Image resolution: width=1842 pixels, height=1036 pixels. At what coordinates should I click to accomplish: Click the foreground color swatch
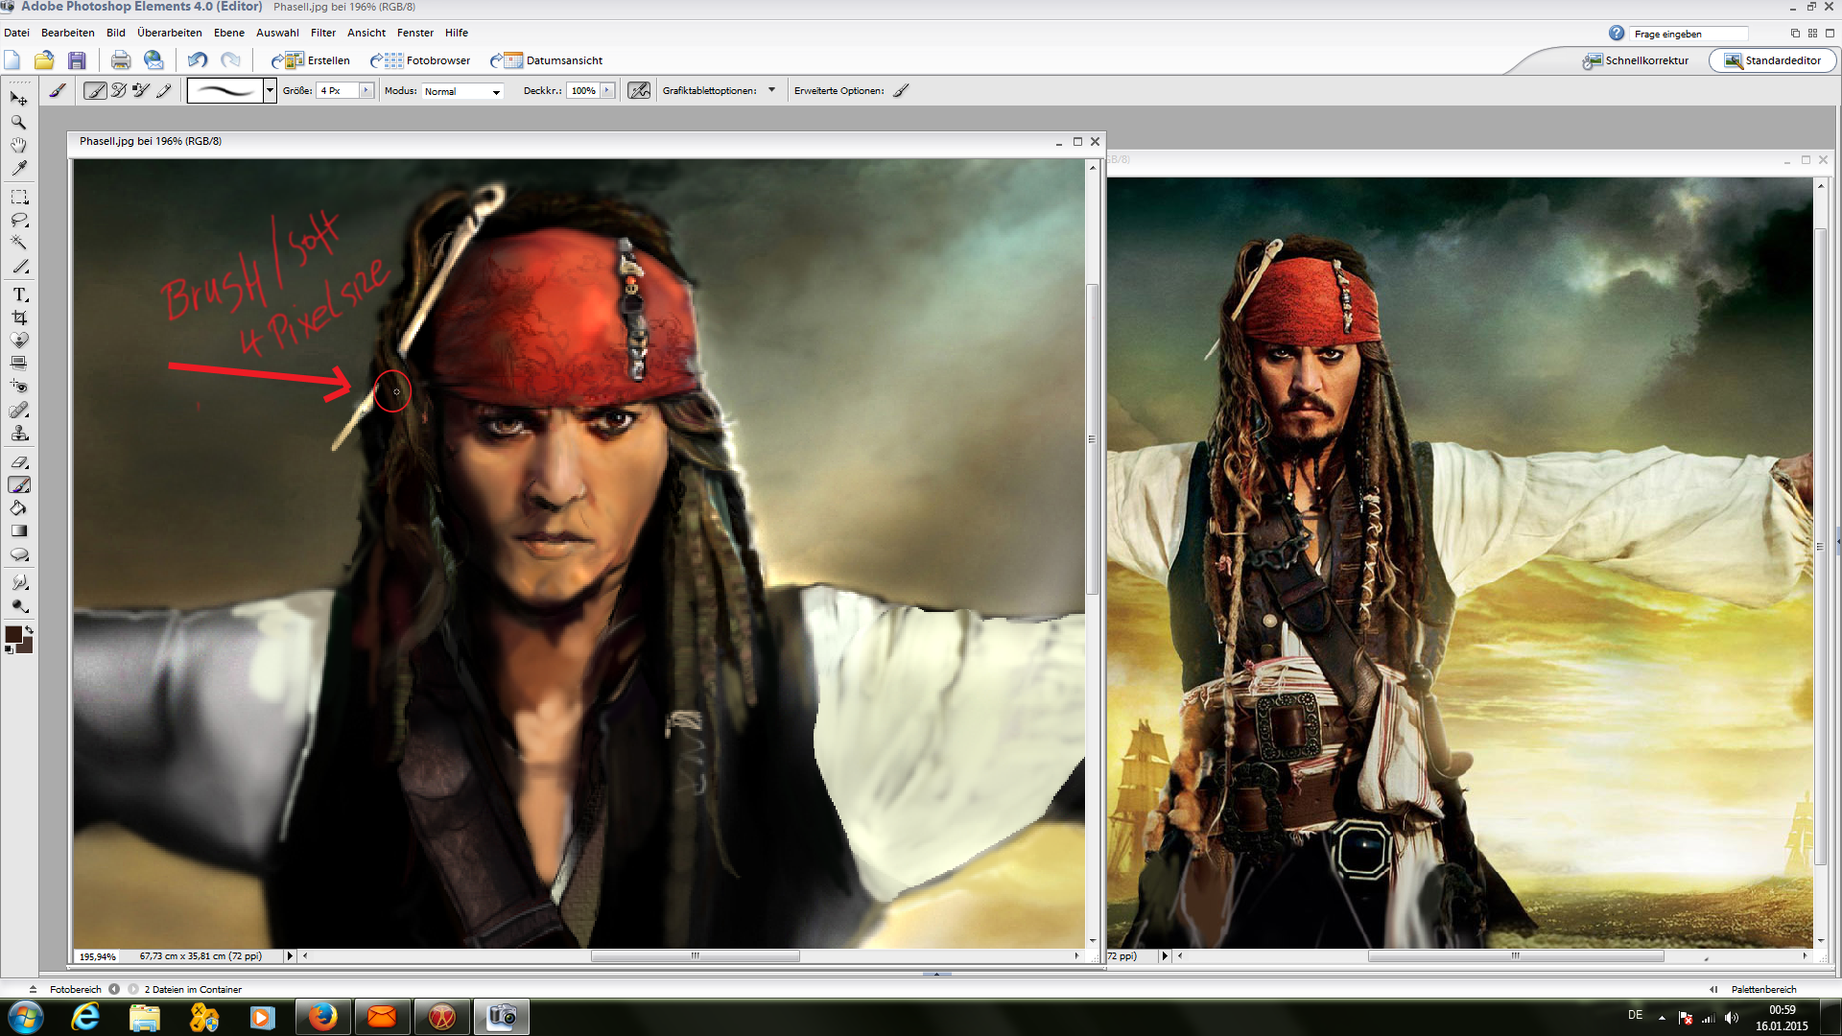click(13, 634)
